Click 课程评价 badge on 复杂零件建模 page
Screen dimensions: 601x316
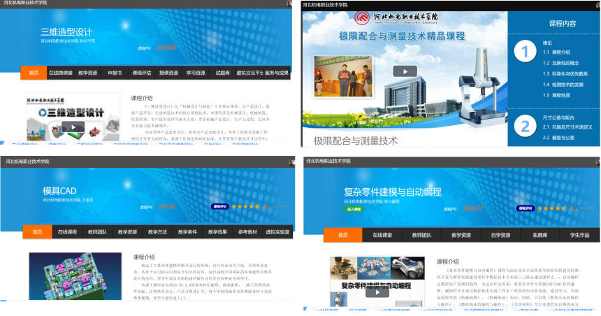point(525,208)
